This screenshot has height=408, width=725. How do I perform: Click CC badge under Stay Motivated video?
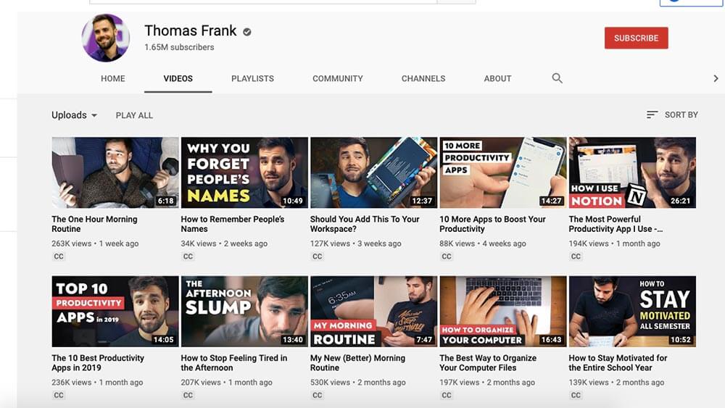click(576, 396)
